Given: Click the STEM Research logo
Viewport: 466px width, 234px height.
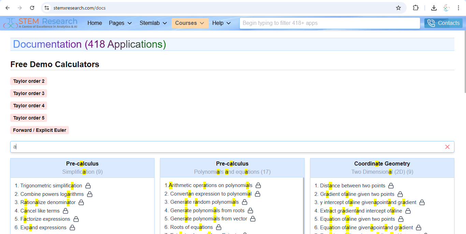Looking at the screenshot, I should [x=40, y=22].
